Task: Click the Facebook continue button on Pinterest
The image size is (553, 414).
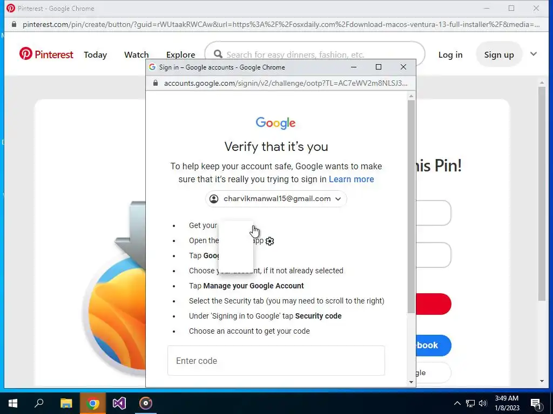Action: 434,346
